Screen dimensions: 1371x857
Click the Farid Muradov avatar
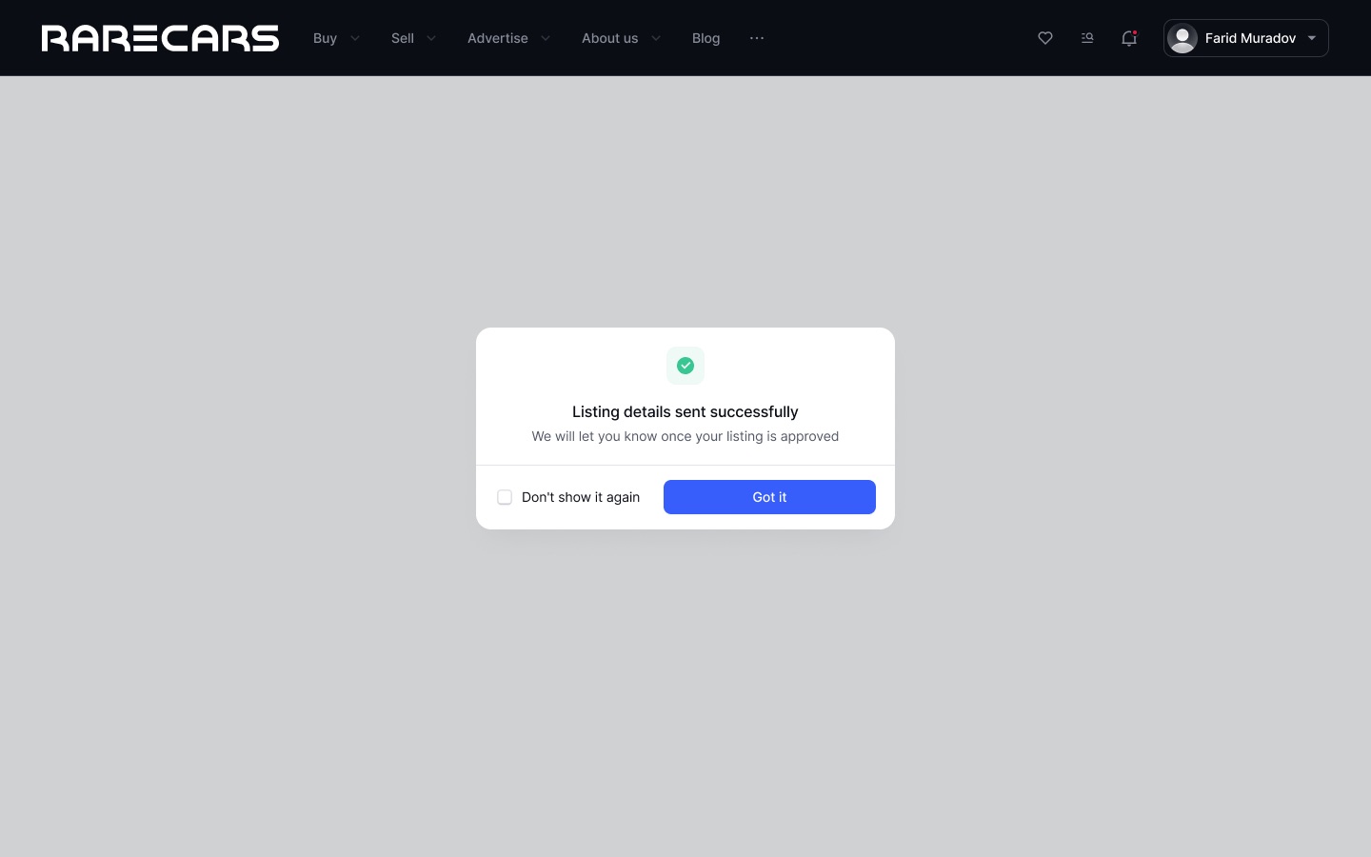coord(1182,38)
